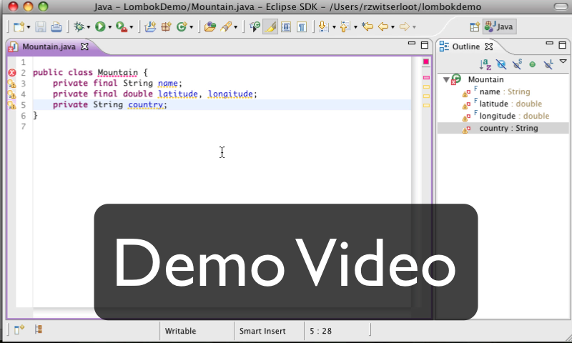
Task: Click the Debug bug icon in toolbar
Action: (78, 27)
